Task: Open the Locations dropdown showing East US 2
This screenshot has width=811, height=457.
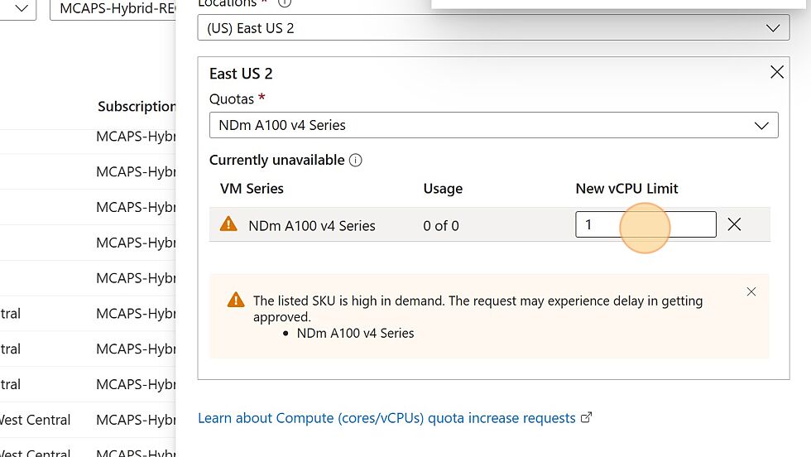Action: click(493, 27)
